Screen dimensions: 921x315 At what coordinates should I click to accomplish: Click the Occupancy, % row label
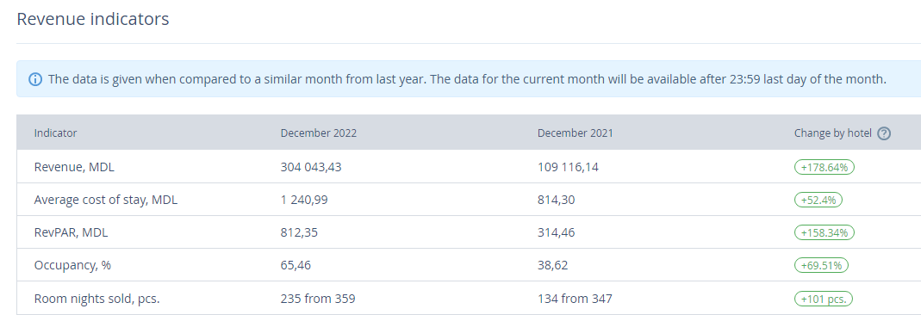tap(72, 266)
